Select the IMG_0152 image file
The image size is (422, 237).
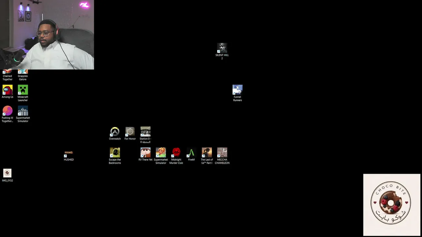[x=7, y=175]
